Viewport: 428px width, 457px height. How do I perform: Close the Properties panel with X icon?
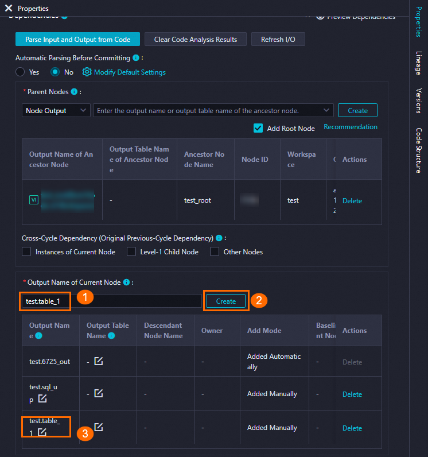coord(9,8)
